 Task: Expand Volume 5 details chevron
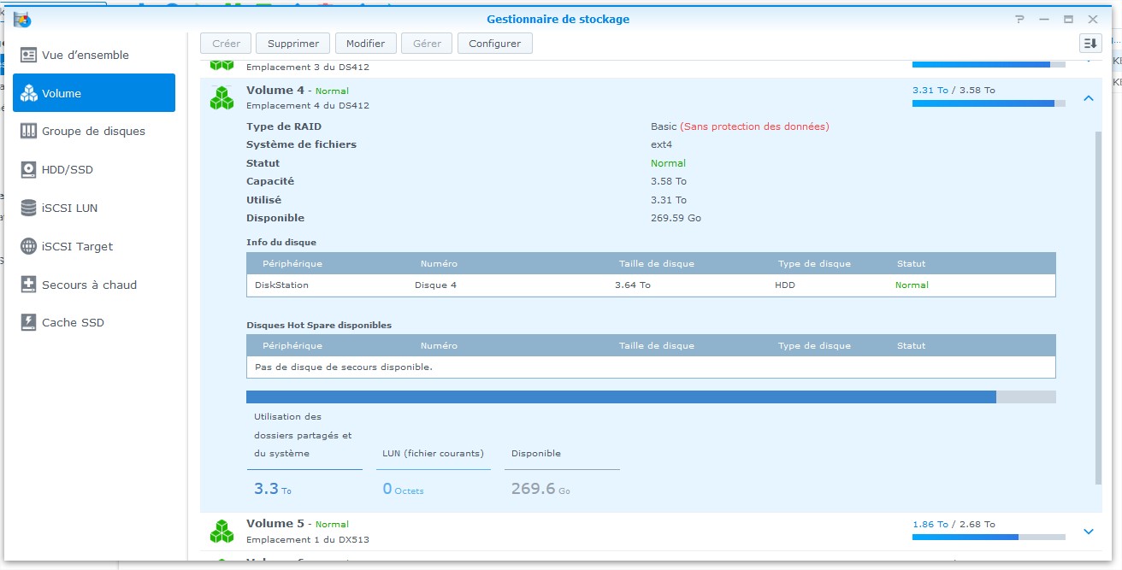point(1088,532)
